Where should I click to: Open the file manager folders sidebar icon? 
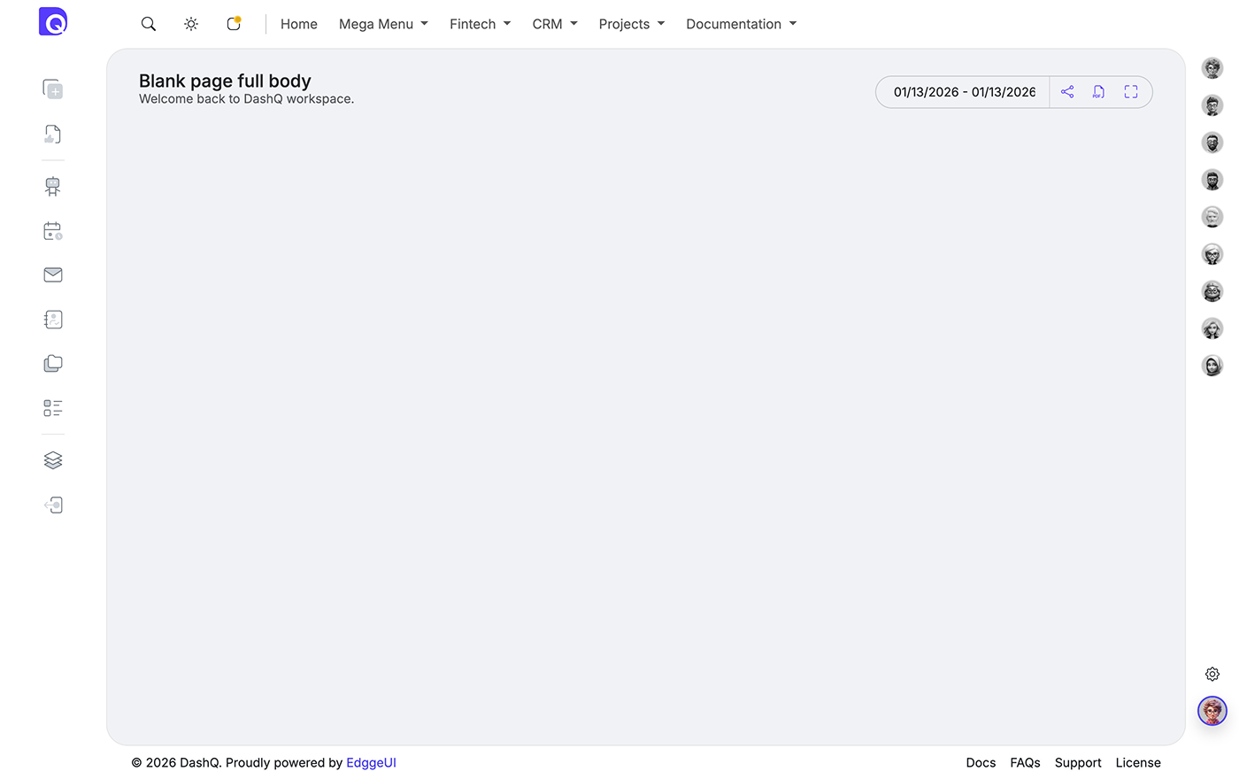(x=53, y=363)
